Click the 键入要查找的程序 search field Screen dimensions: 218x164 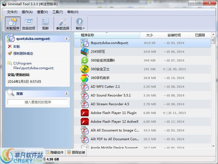tap(37, 102)
